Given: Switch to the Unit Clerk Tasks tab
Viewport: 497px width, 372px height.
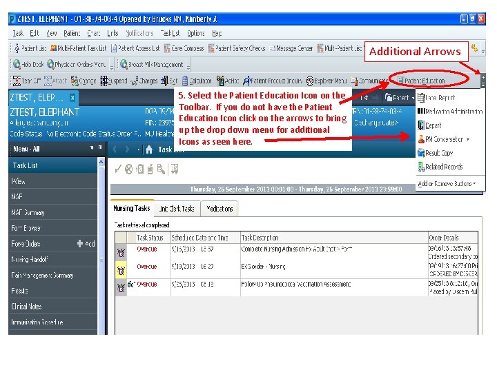Looking at the screenshot, I should [x=177, y=209].
